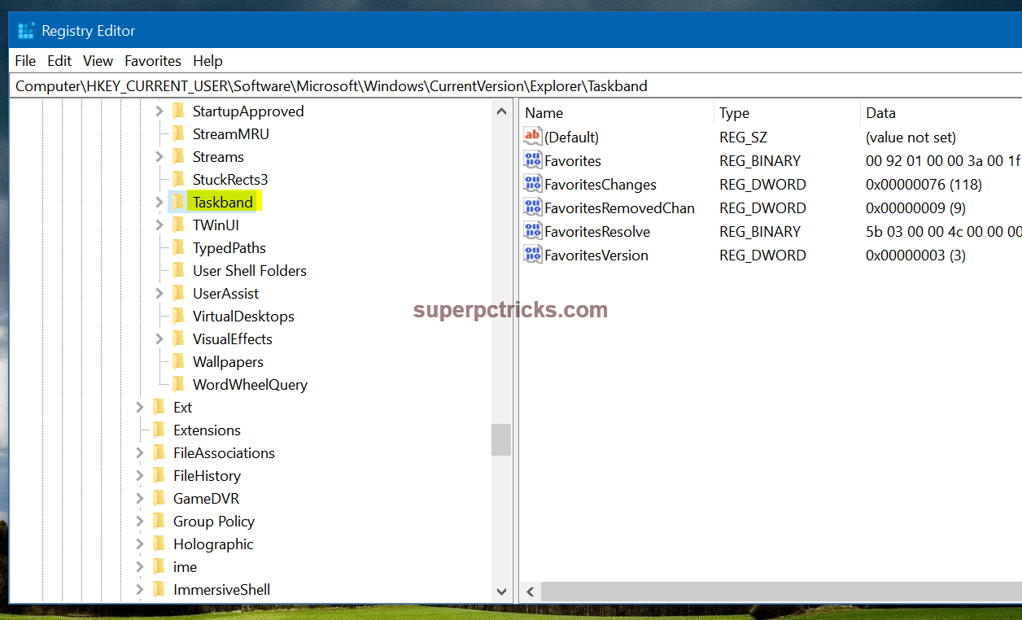
Task: Click the REG_SZ icon beside (Default)
Action: coord(532,137)
